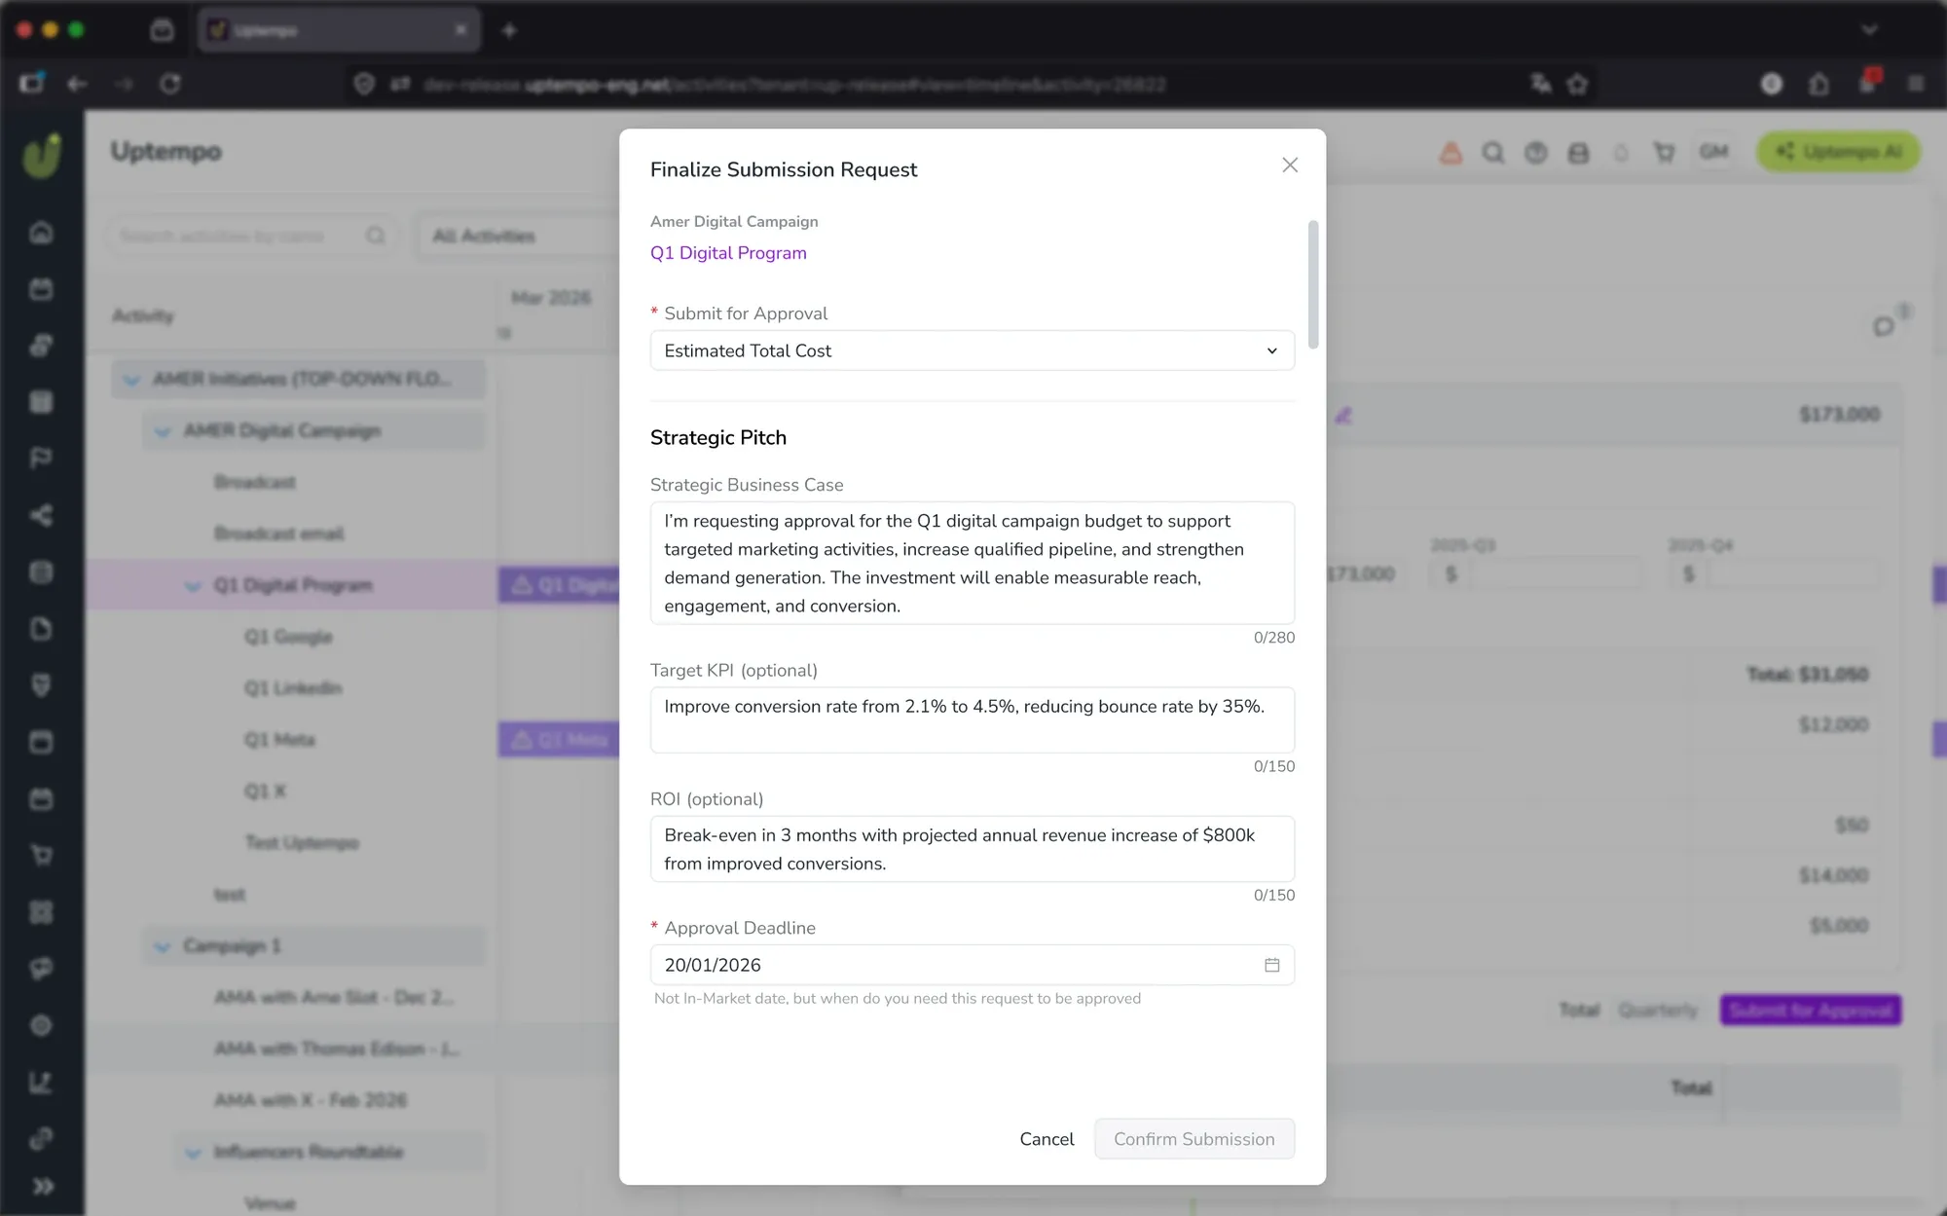The width and height of the screenshot is (1947, 1216).
Task: Open the chat bubbles icon in sidebar
Action: [41, 969]
